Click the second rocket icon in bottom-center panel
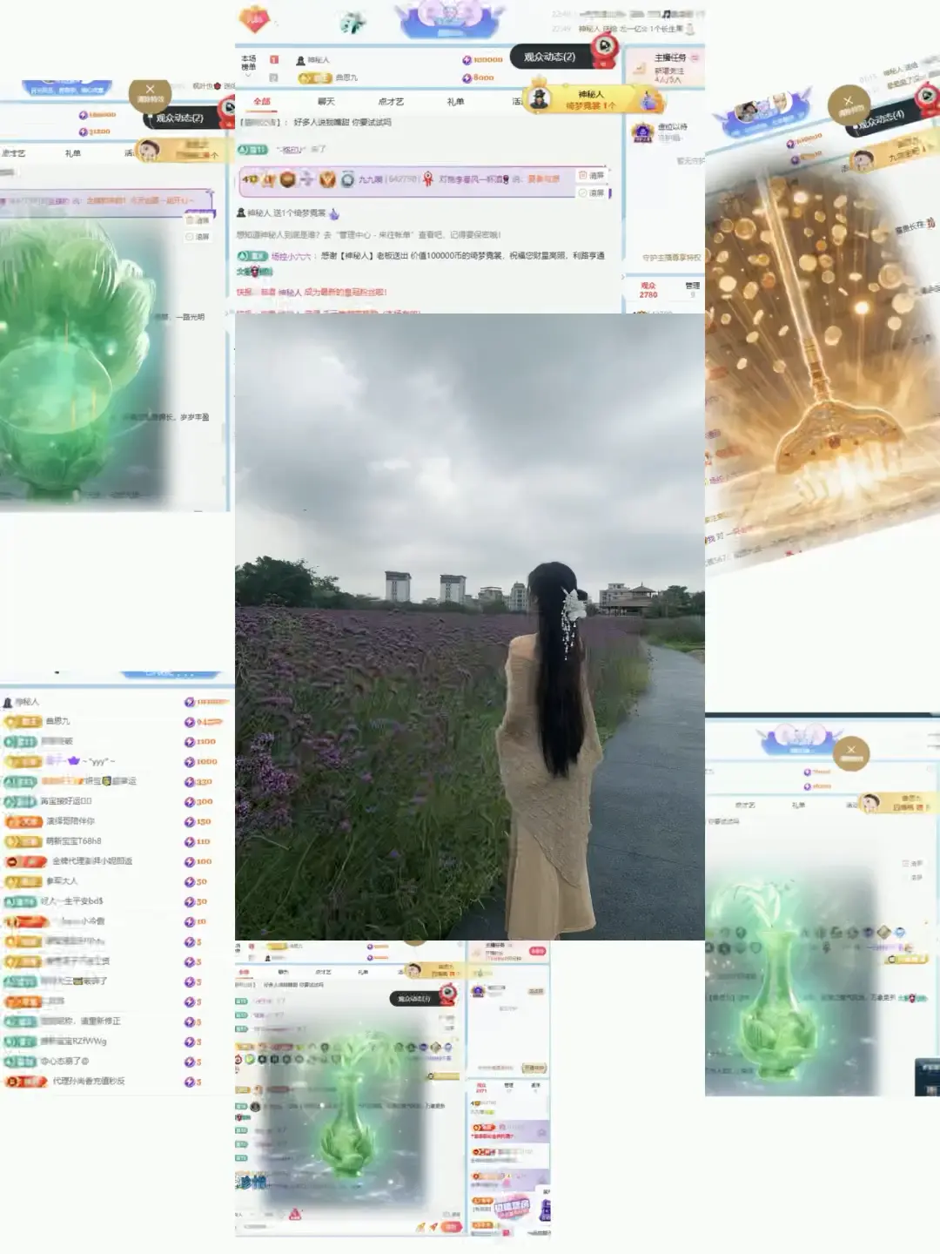The height and width of the screenshot is (1254, 940). (433, 1226)
